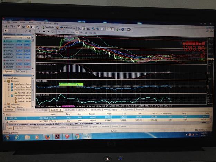Switch chart to H4 timeframe
Screen dimensions: 216x162
(81, 32)
